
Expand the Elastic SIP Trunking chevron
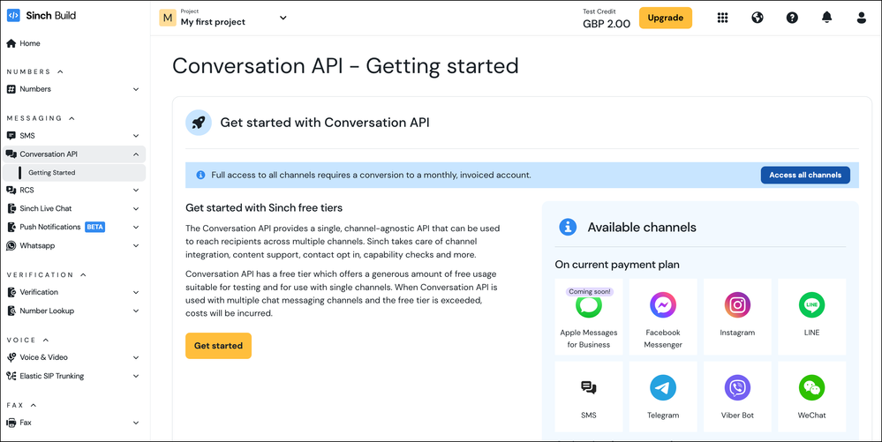pos(136,376)
